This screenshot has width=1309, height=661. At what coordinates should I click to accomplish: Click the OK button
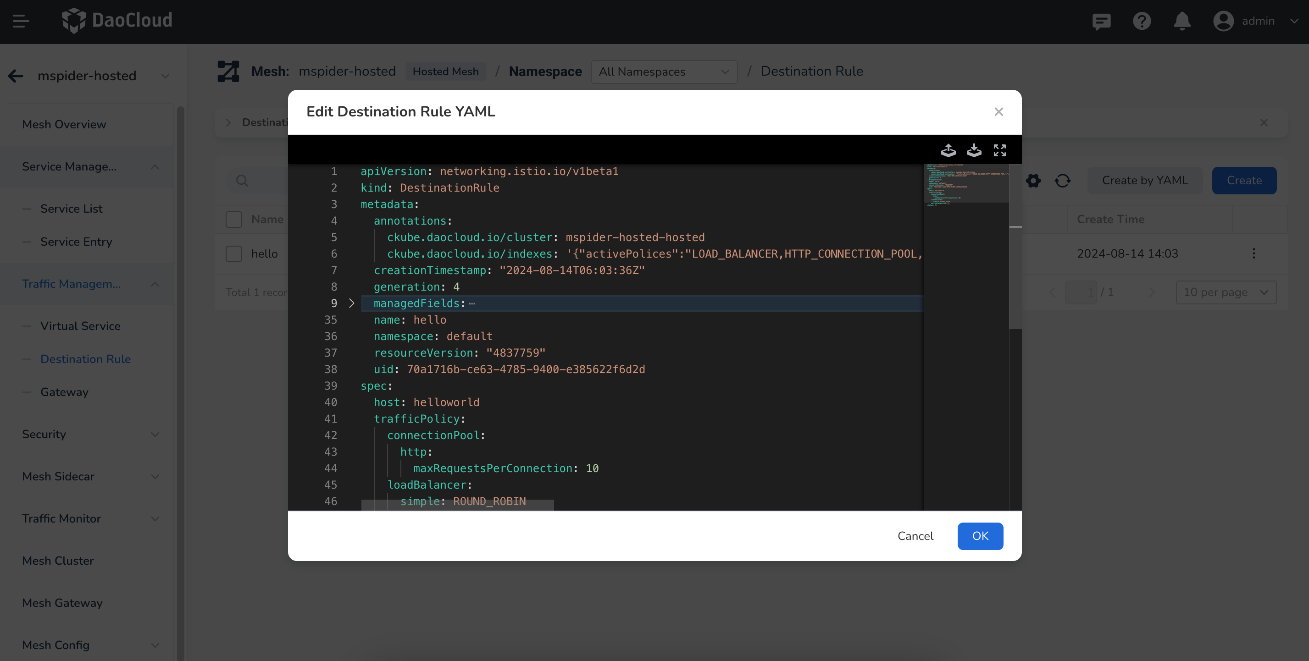[x=980, y=536]
